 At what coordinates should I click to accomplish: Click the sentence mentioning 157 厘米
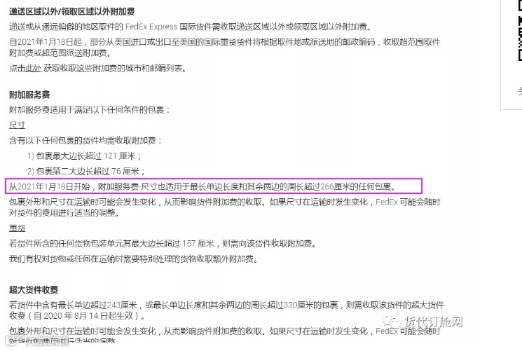163,243
